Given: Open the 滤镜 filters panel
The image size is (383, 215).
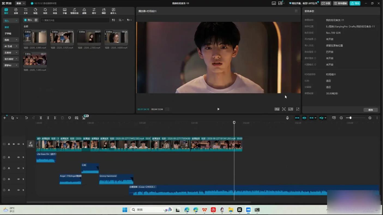Looking at the screenshot, I should tap(84, 11).
